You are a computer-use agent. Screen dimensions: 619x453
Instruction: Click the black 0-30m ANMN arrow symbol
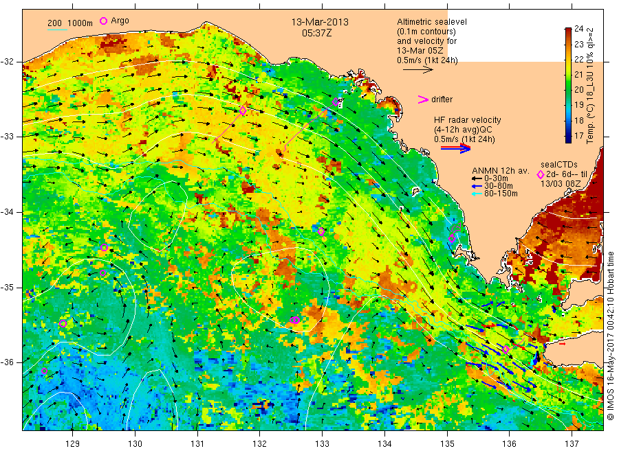tap(477, 179)
